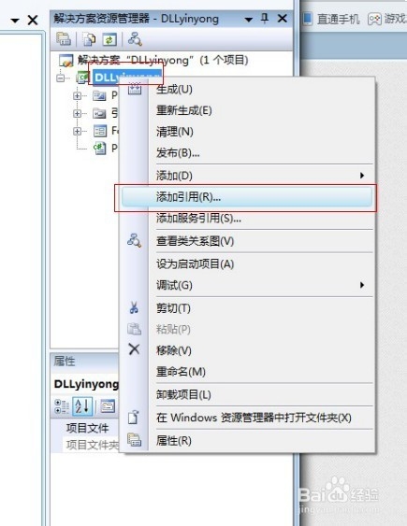The height and width of the screenshot is (526, 407).
Task: Expand the References folder node
Action: click(x=78, y=113)
